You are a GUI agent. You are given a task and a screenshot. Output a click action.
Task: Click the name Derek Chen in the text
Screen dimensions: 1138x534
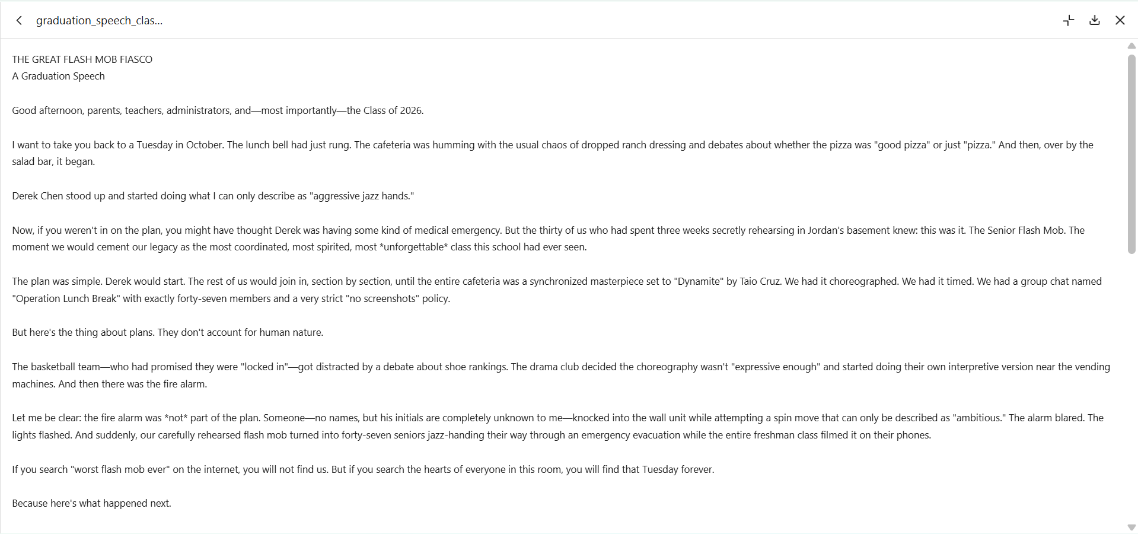click(x=37, y=196)
